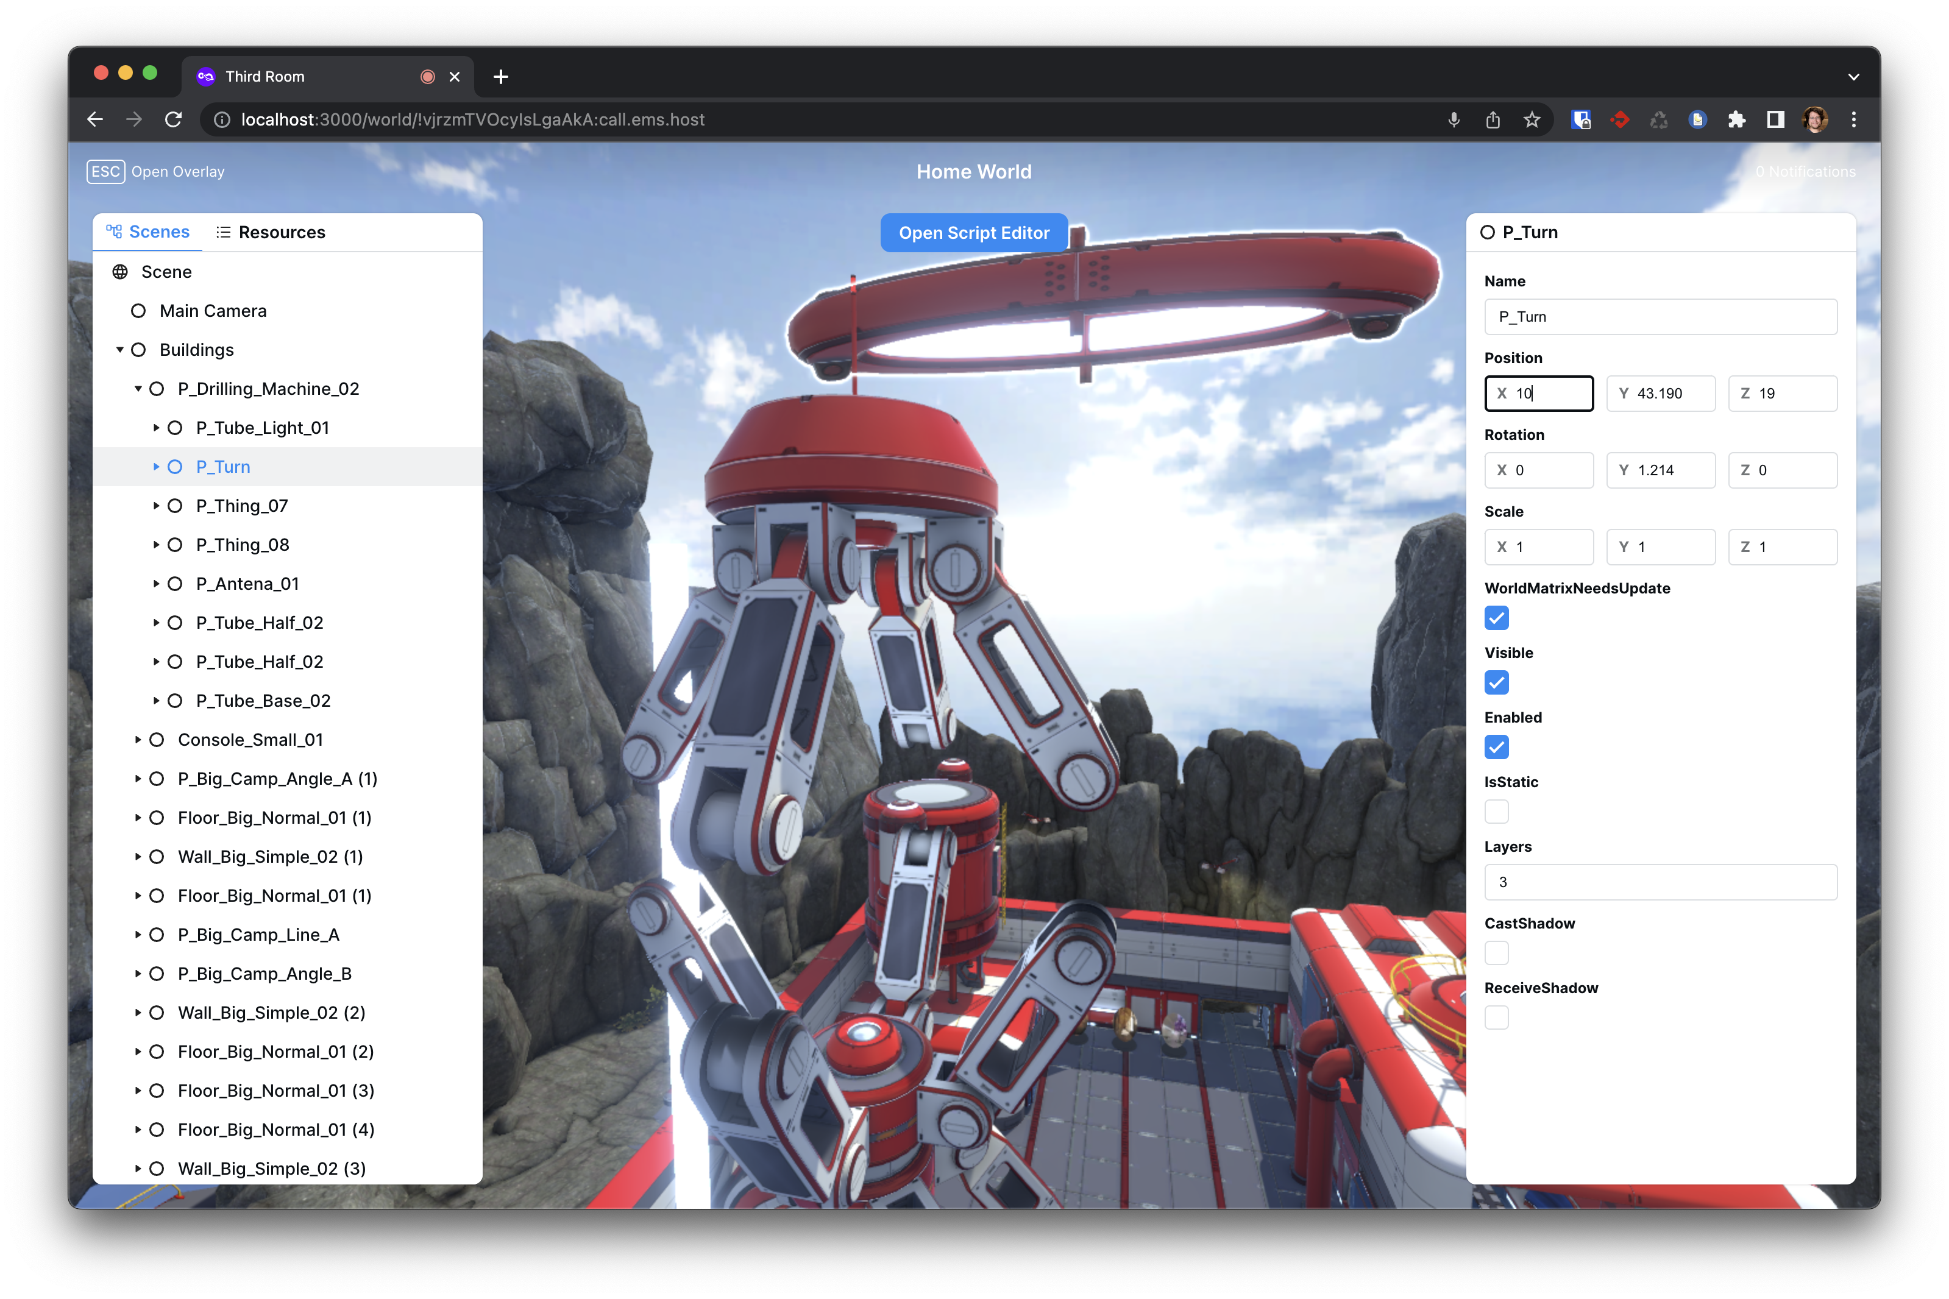Open Script Editor
The height and width of the screenshot is (1299, 1949).
click(974, 232)
